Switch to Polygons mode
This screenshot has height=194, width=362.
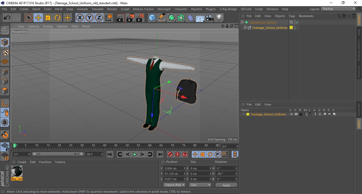(5, 91)
